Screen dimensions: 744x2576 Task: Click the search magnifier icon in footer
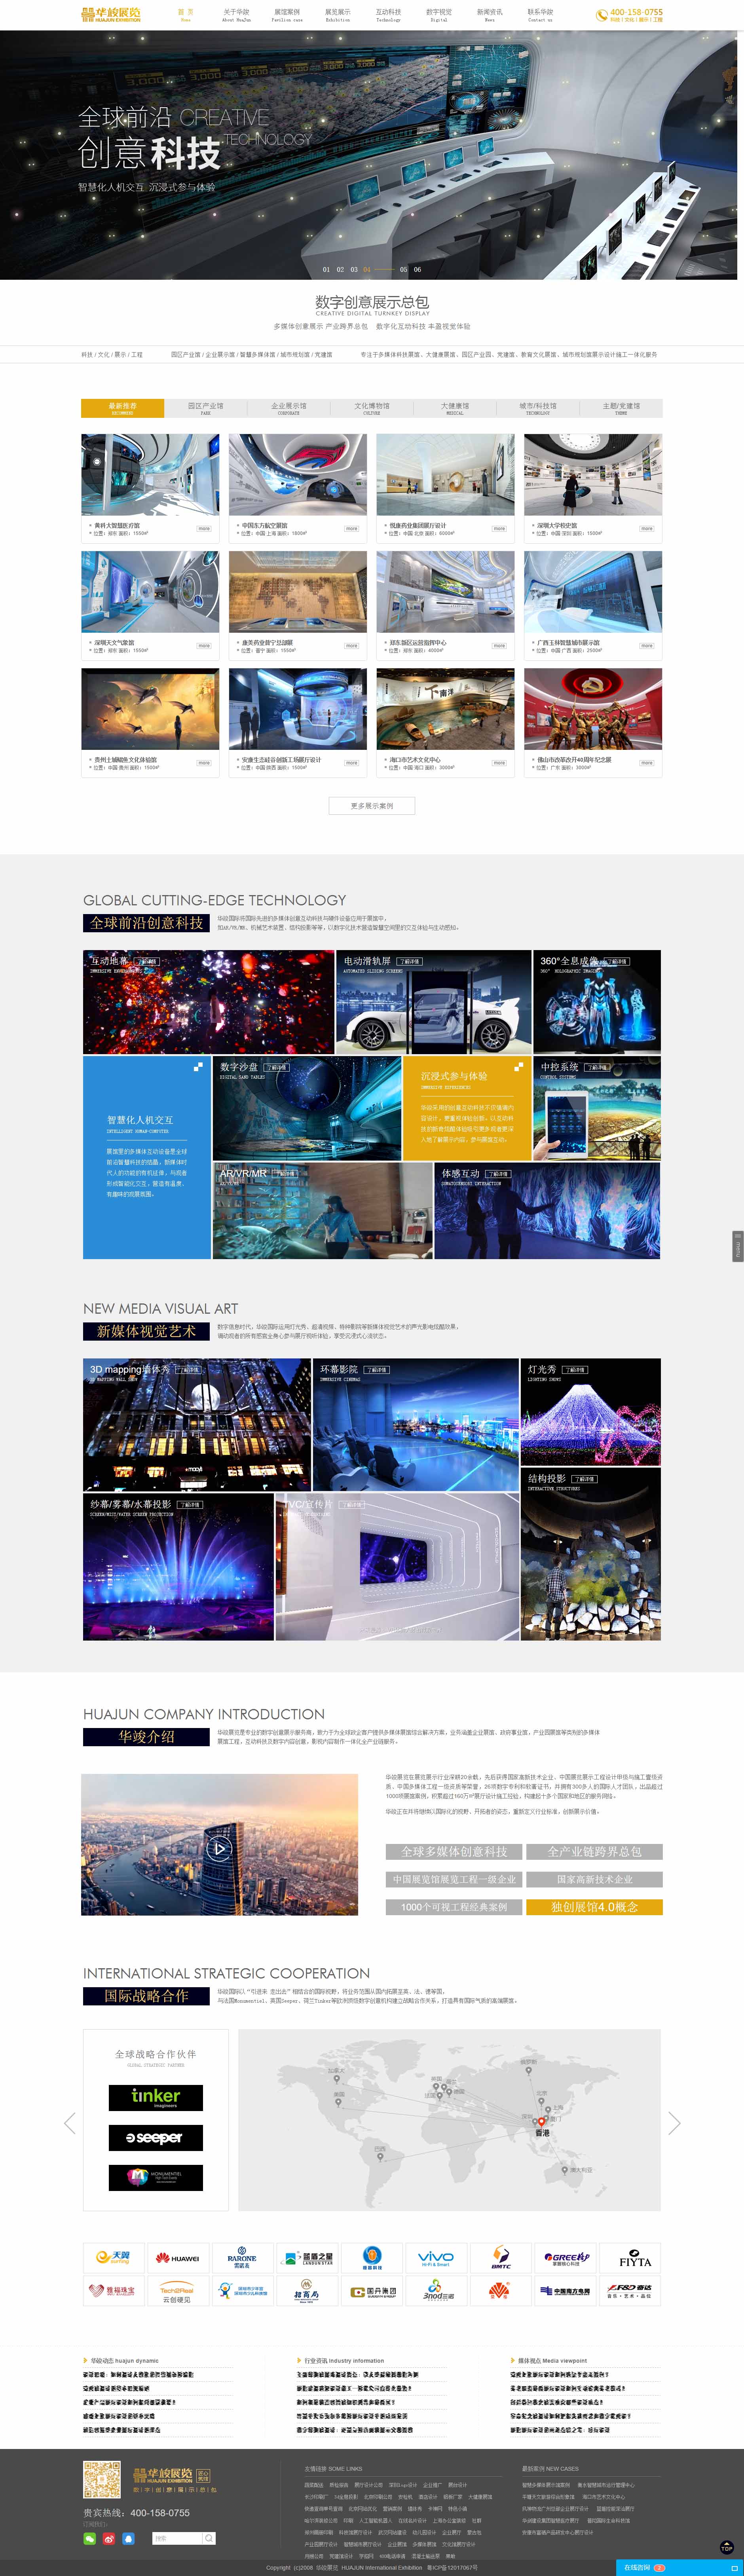point(209,2538)
